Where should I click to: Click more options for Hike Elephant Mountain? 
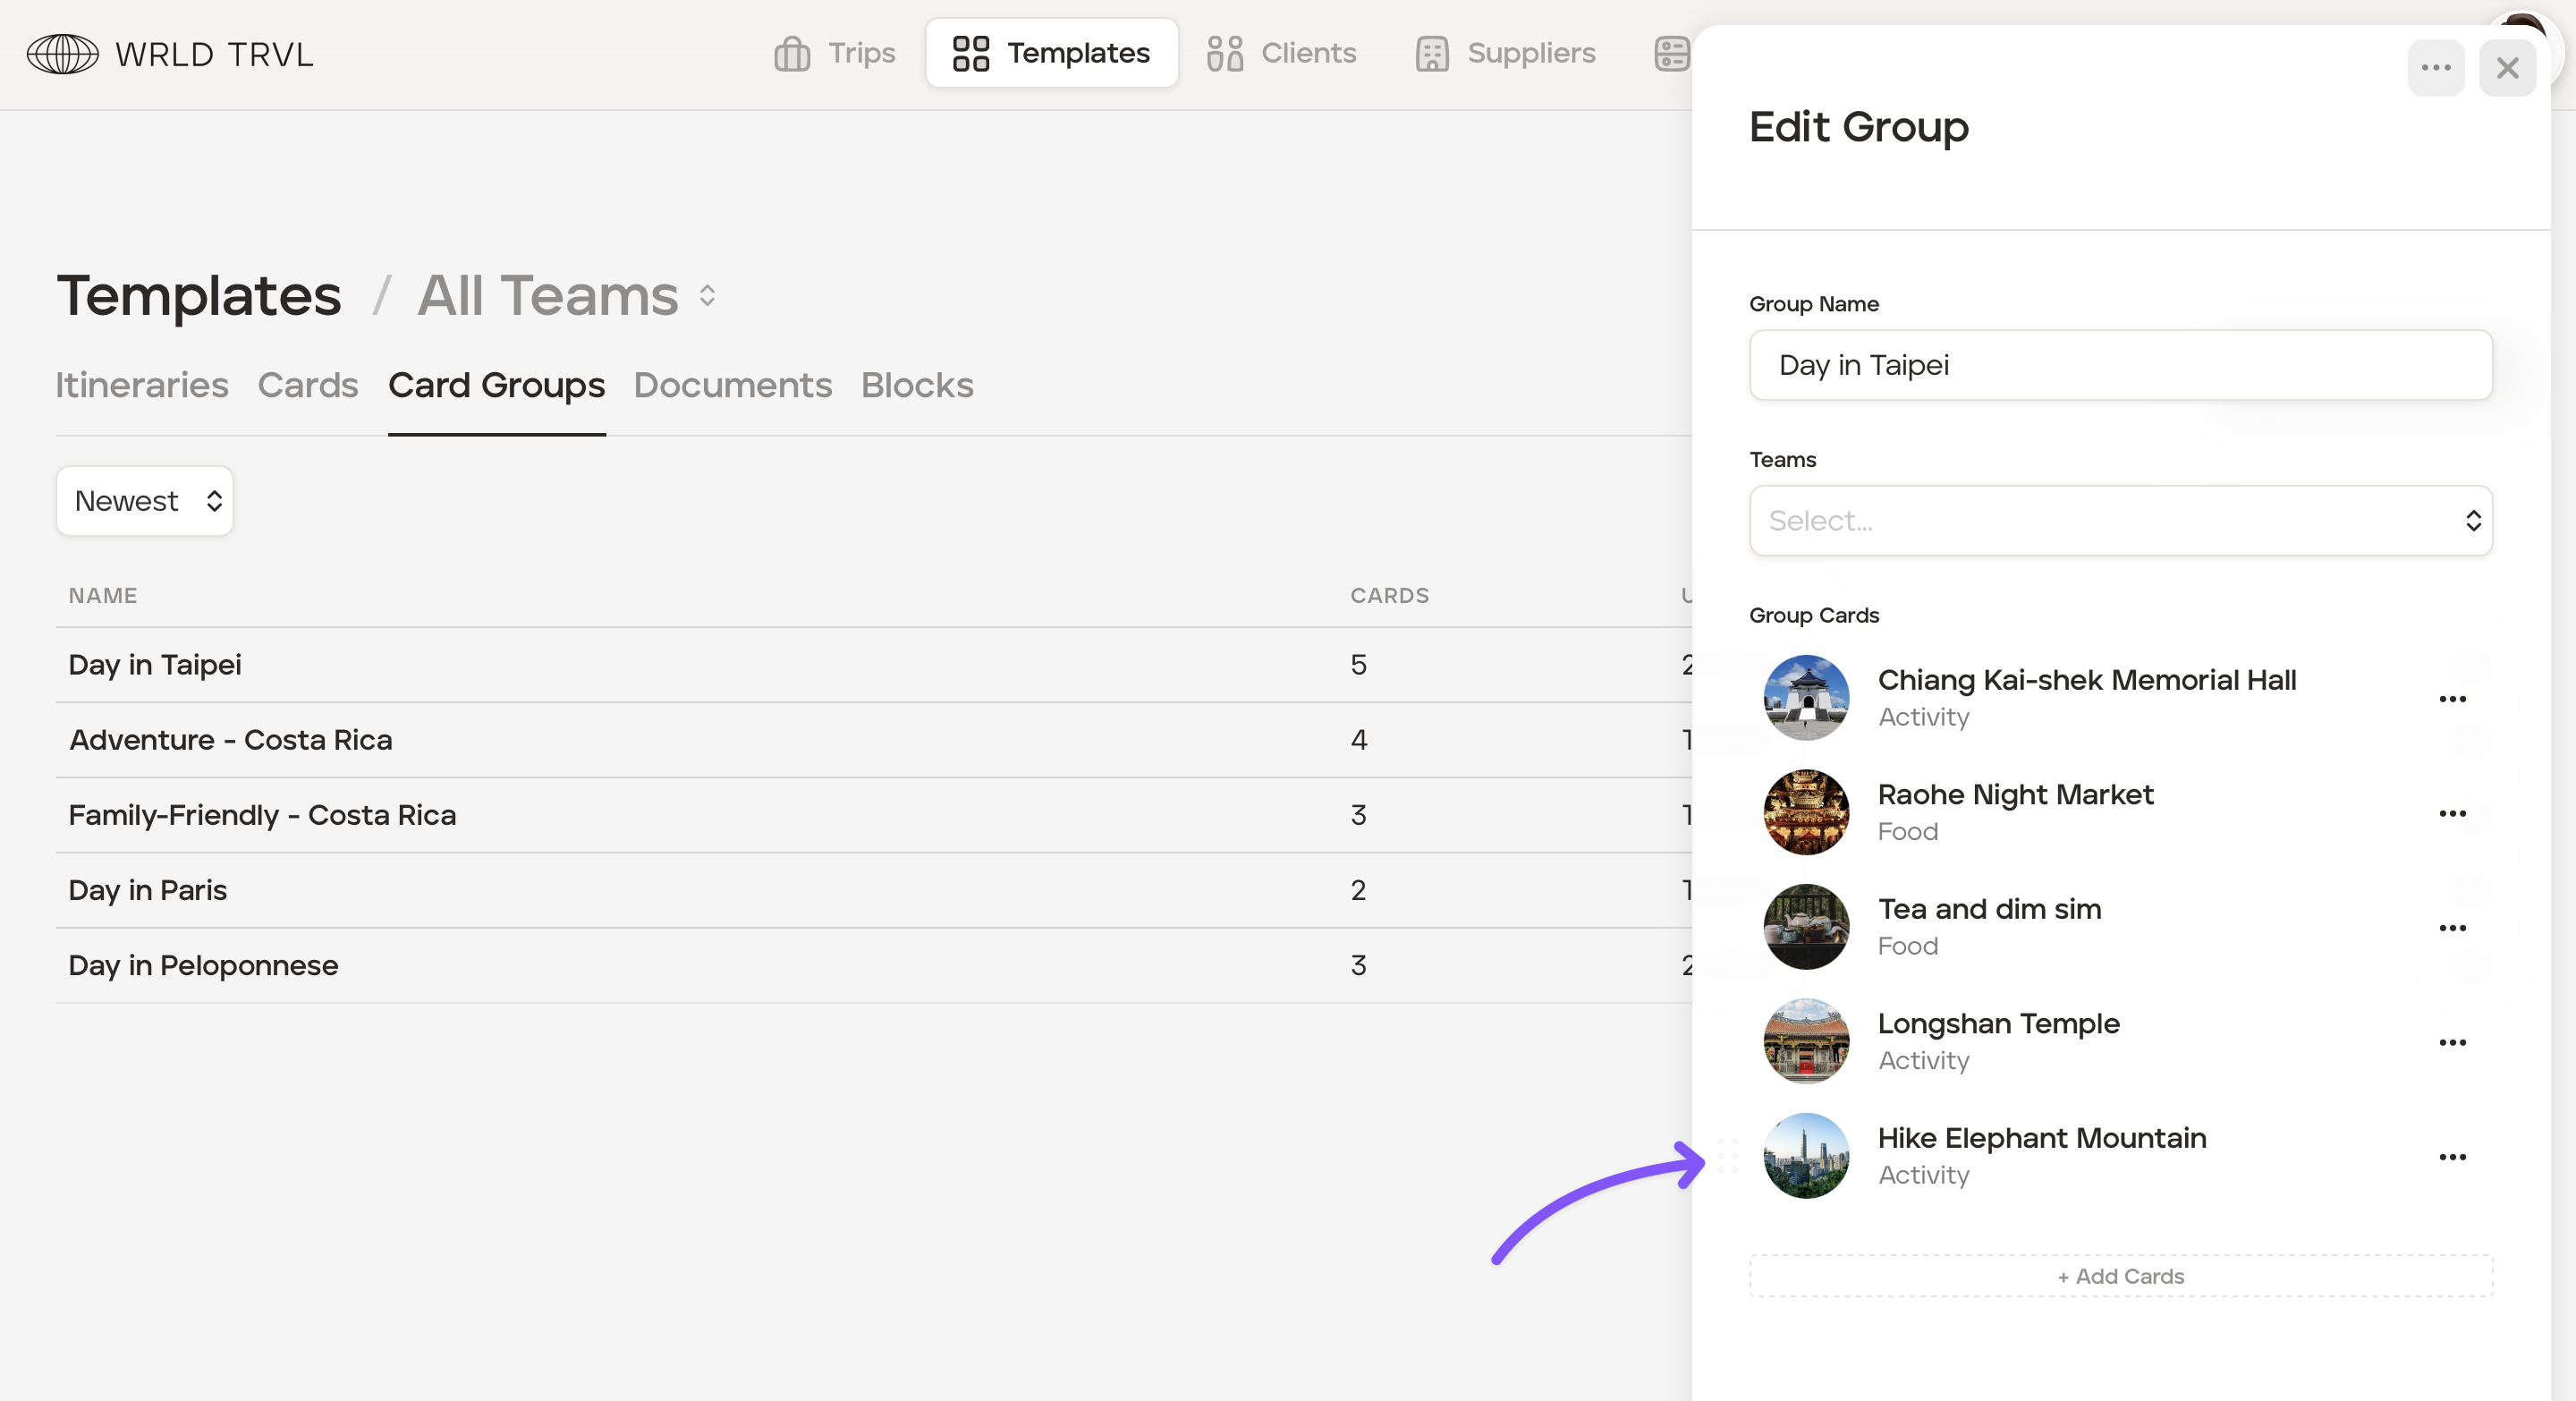point(2451,1157)
